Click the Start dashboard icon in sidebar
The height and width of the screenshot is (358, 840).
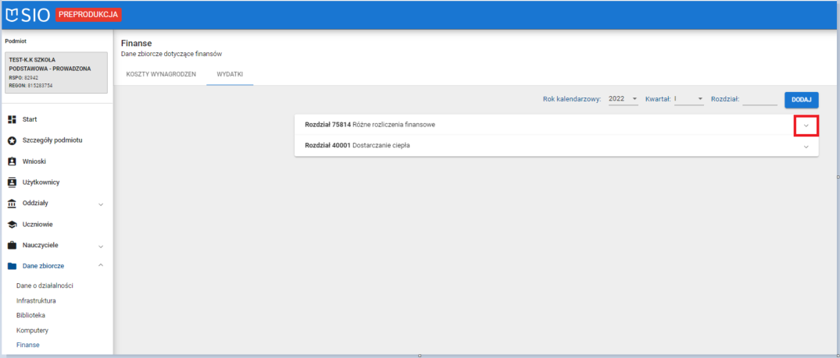[12, 119]
